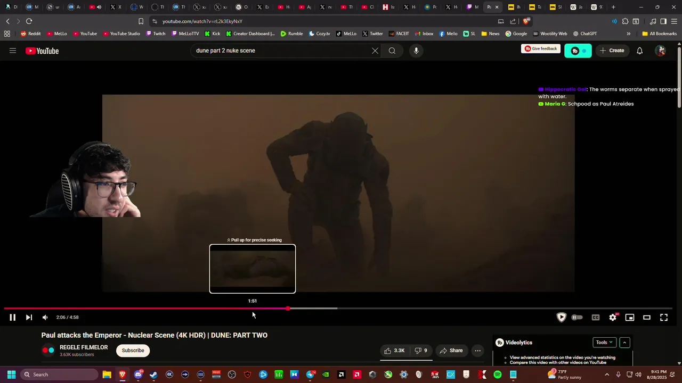Switch to theater mode
The image size is (682, 383).
647,318
